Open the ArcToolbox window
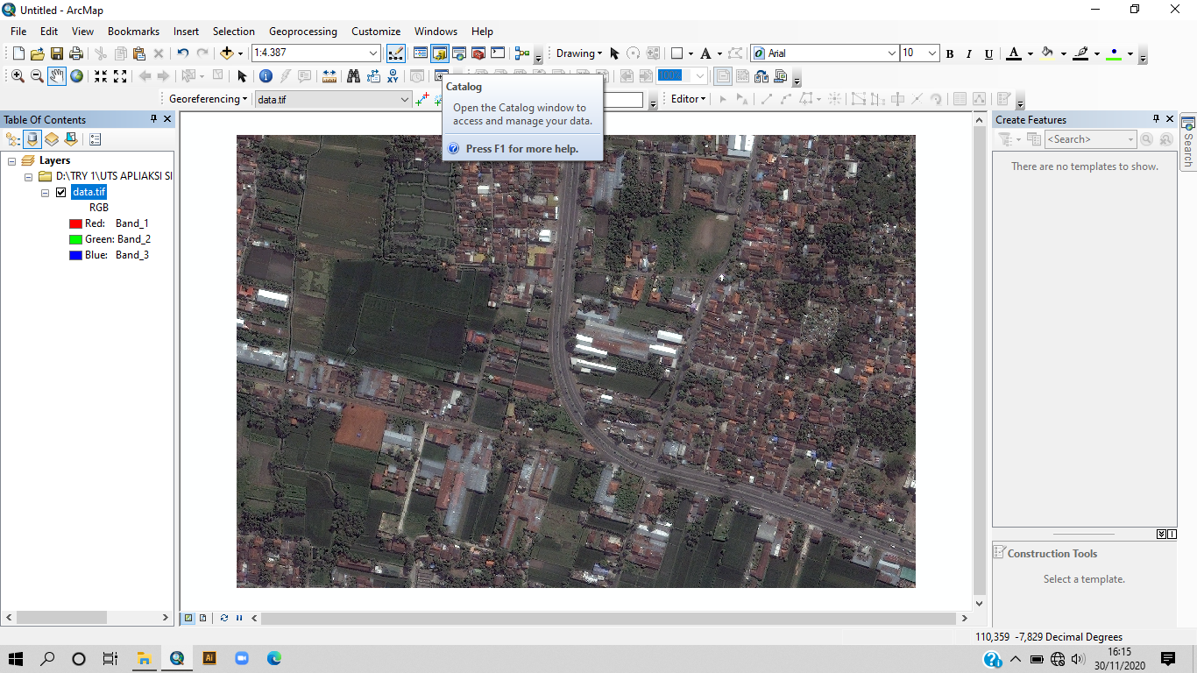 [478, 53]
